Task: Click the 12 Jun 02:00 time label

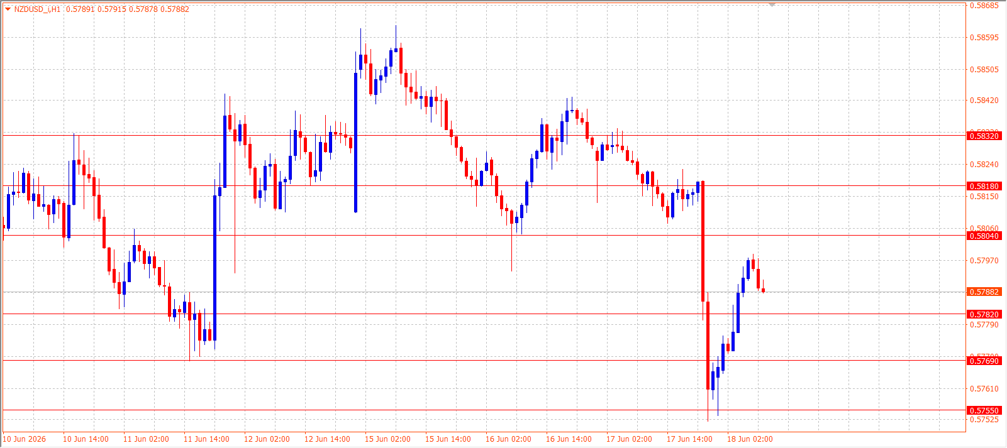Action: coord(267,439)
